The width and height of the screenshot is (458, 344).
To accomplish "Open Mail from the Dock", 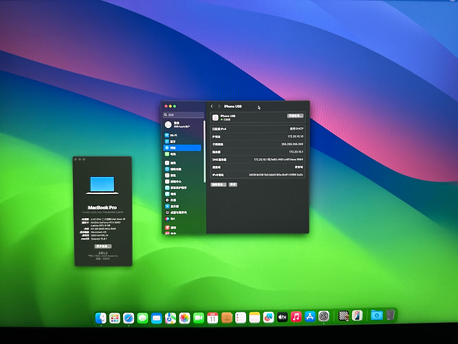I will click(157, 318).
